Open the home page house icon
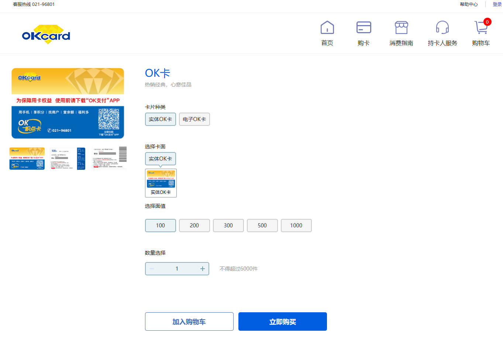This screenshot has height=337, width=503. (x=327, y=28)
